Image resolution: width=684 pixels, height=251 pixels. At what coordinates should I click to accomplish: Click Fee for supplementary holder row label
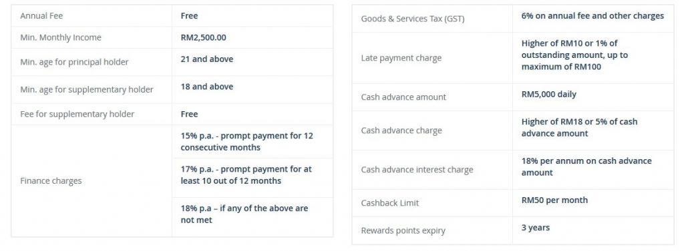point(77,114)
